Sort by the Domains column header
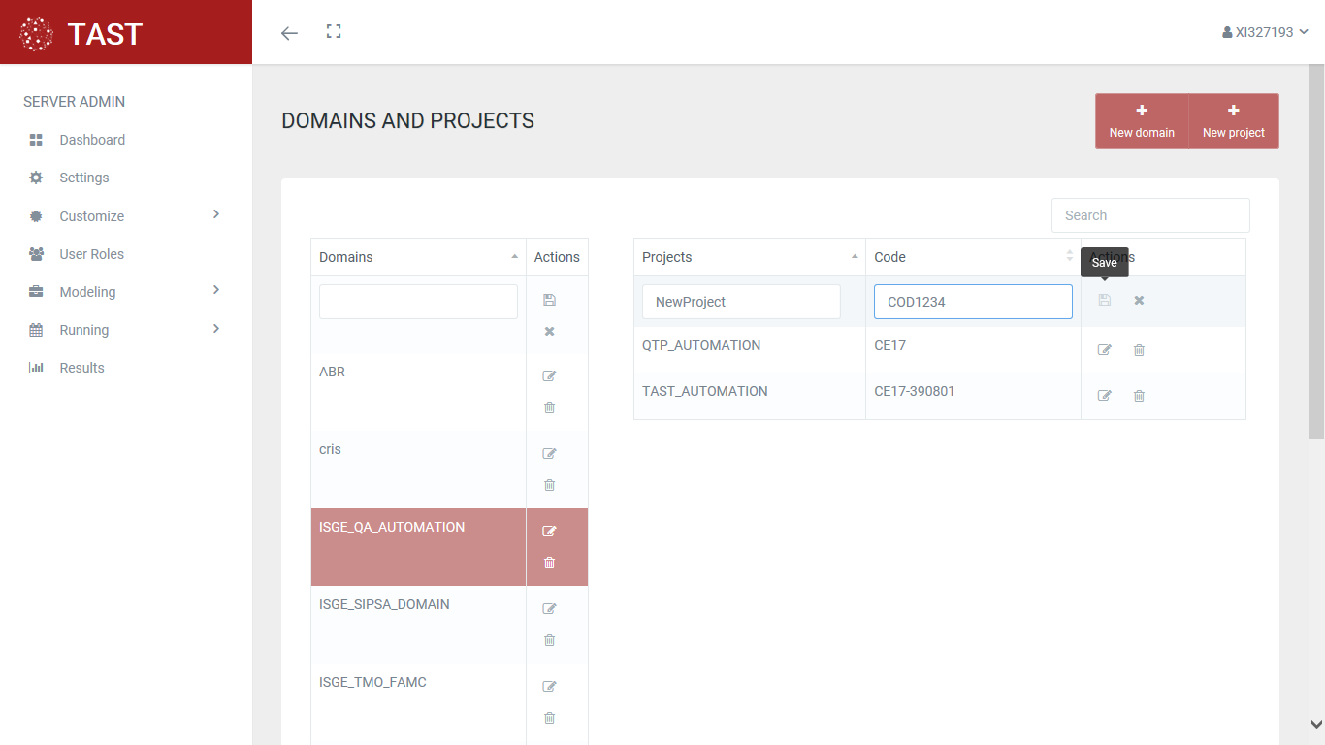1325x745 pixels. (418, 257)
